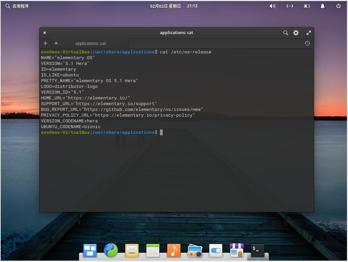This screenshot has height=262, width=348.
Task: Open the Multitasking View dock icon
Action: point(90,251)
